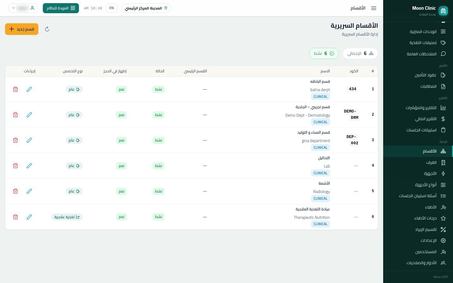
Task: Create a new department with قسم جديد
Action: 22,29
